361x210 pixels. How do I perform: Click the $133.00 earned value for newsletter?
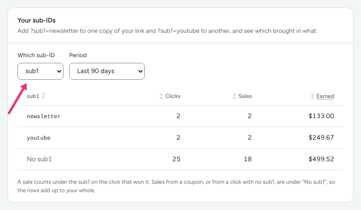pyautogui.click(x=321, y=116)
